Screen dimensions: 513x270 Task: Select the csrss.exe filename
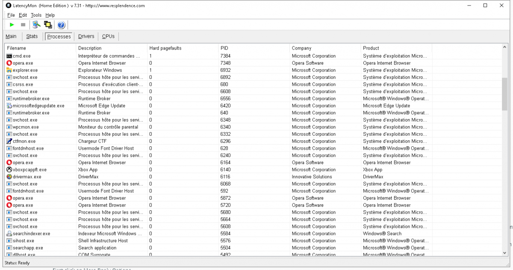pos(22,84)
